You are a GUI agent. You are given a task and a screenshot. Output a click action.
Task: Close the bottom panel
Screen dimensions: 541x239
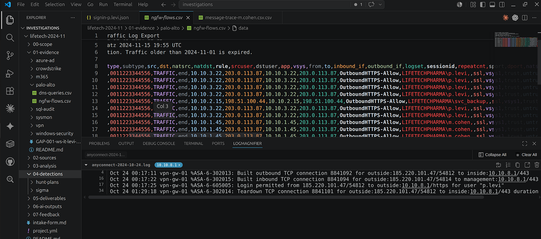coord(534,143)
